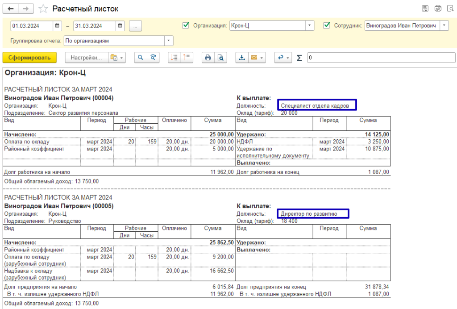457x309 pixels.
Task: Add the report to favorites with the star
Action: click(x=43, y=9)
